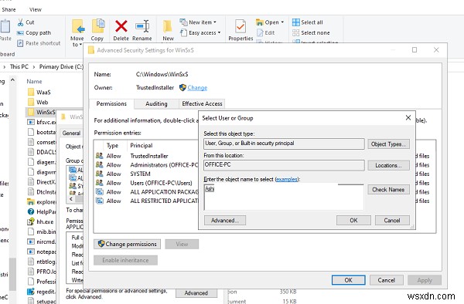Select the SYSTEM permission entry
The image size is (464, 304).
[146, 174]
